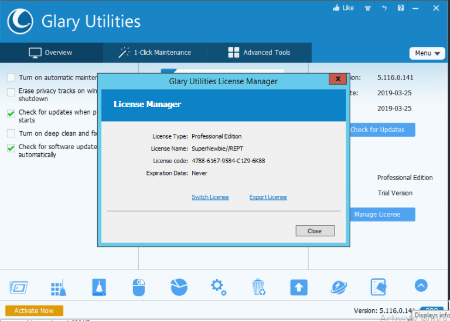Open the Menu dropdown
Viewport: 450px width, 321px height.
(427, 53)
